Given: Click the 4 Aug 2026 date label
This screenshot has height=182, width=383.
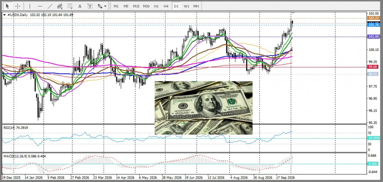Looking at the screenshot, I should click(x=238, y=178).
